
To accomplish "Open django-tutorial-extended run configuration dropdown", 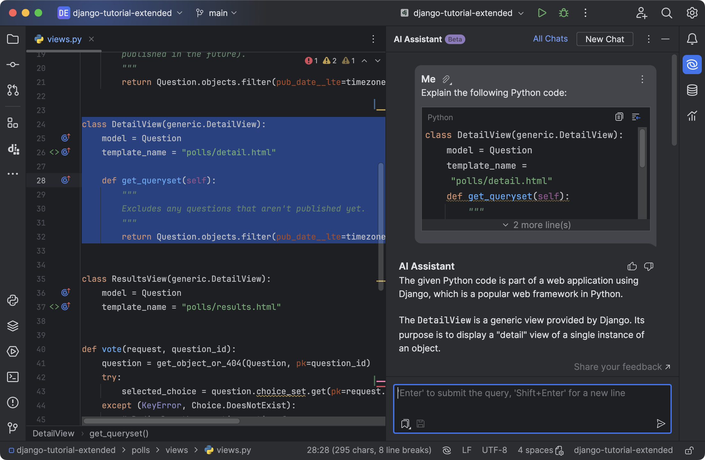I will [x=462, y=13].
